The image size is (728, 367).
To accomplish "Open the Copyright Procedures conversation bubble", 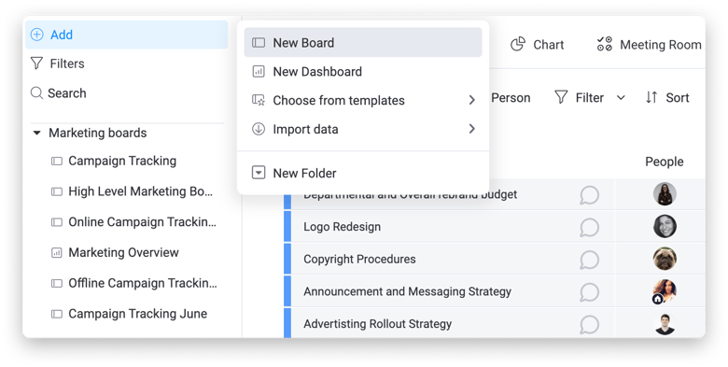I will (589, 260).
